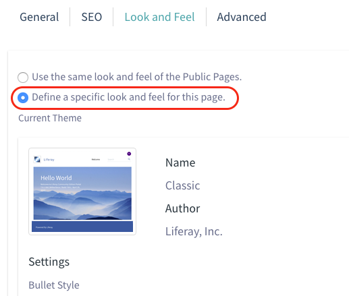Click the 'Bullet Style' label
The height and width of the screenshot is (296, 349).
point(54,285)
